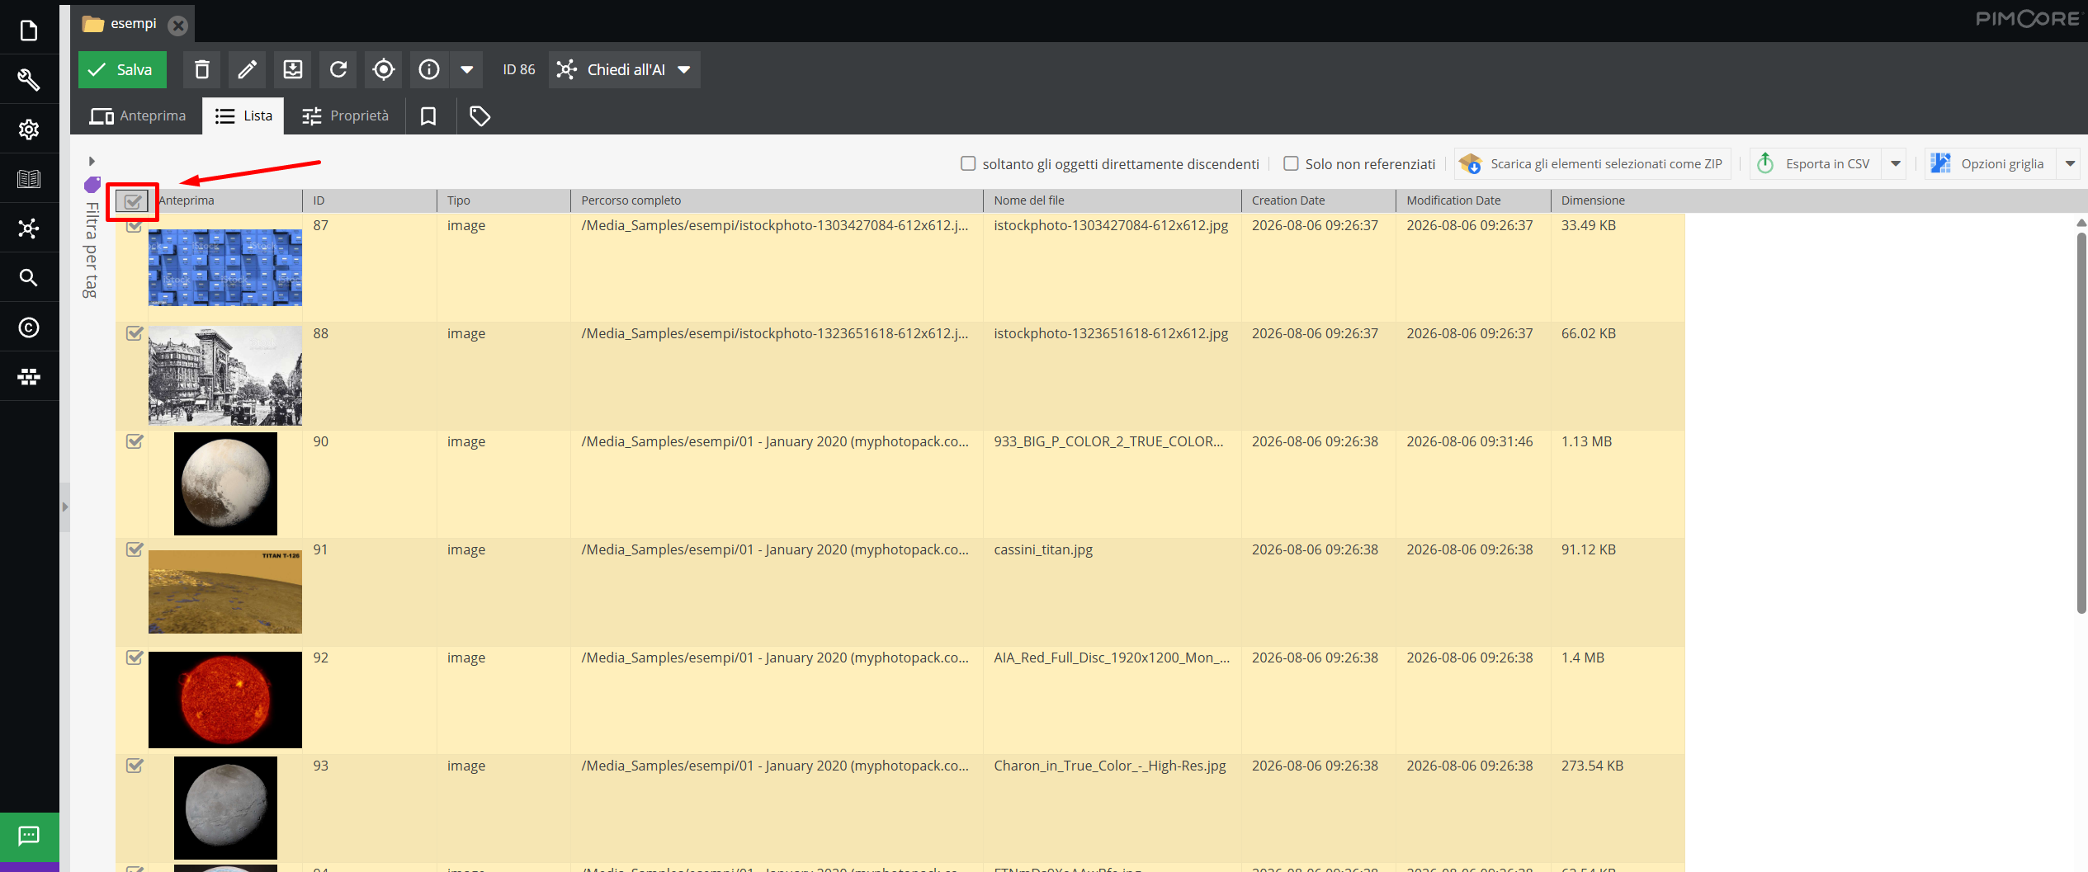Viewport: 2088px width, 872px height.
Task: Open the red sun thumbnail in row 92
Action: [225, 700]
